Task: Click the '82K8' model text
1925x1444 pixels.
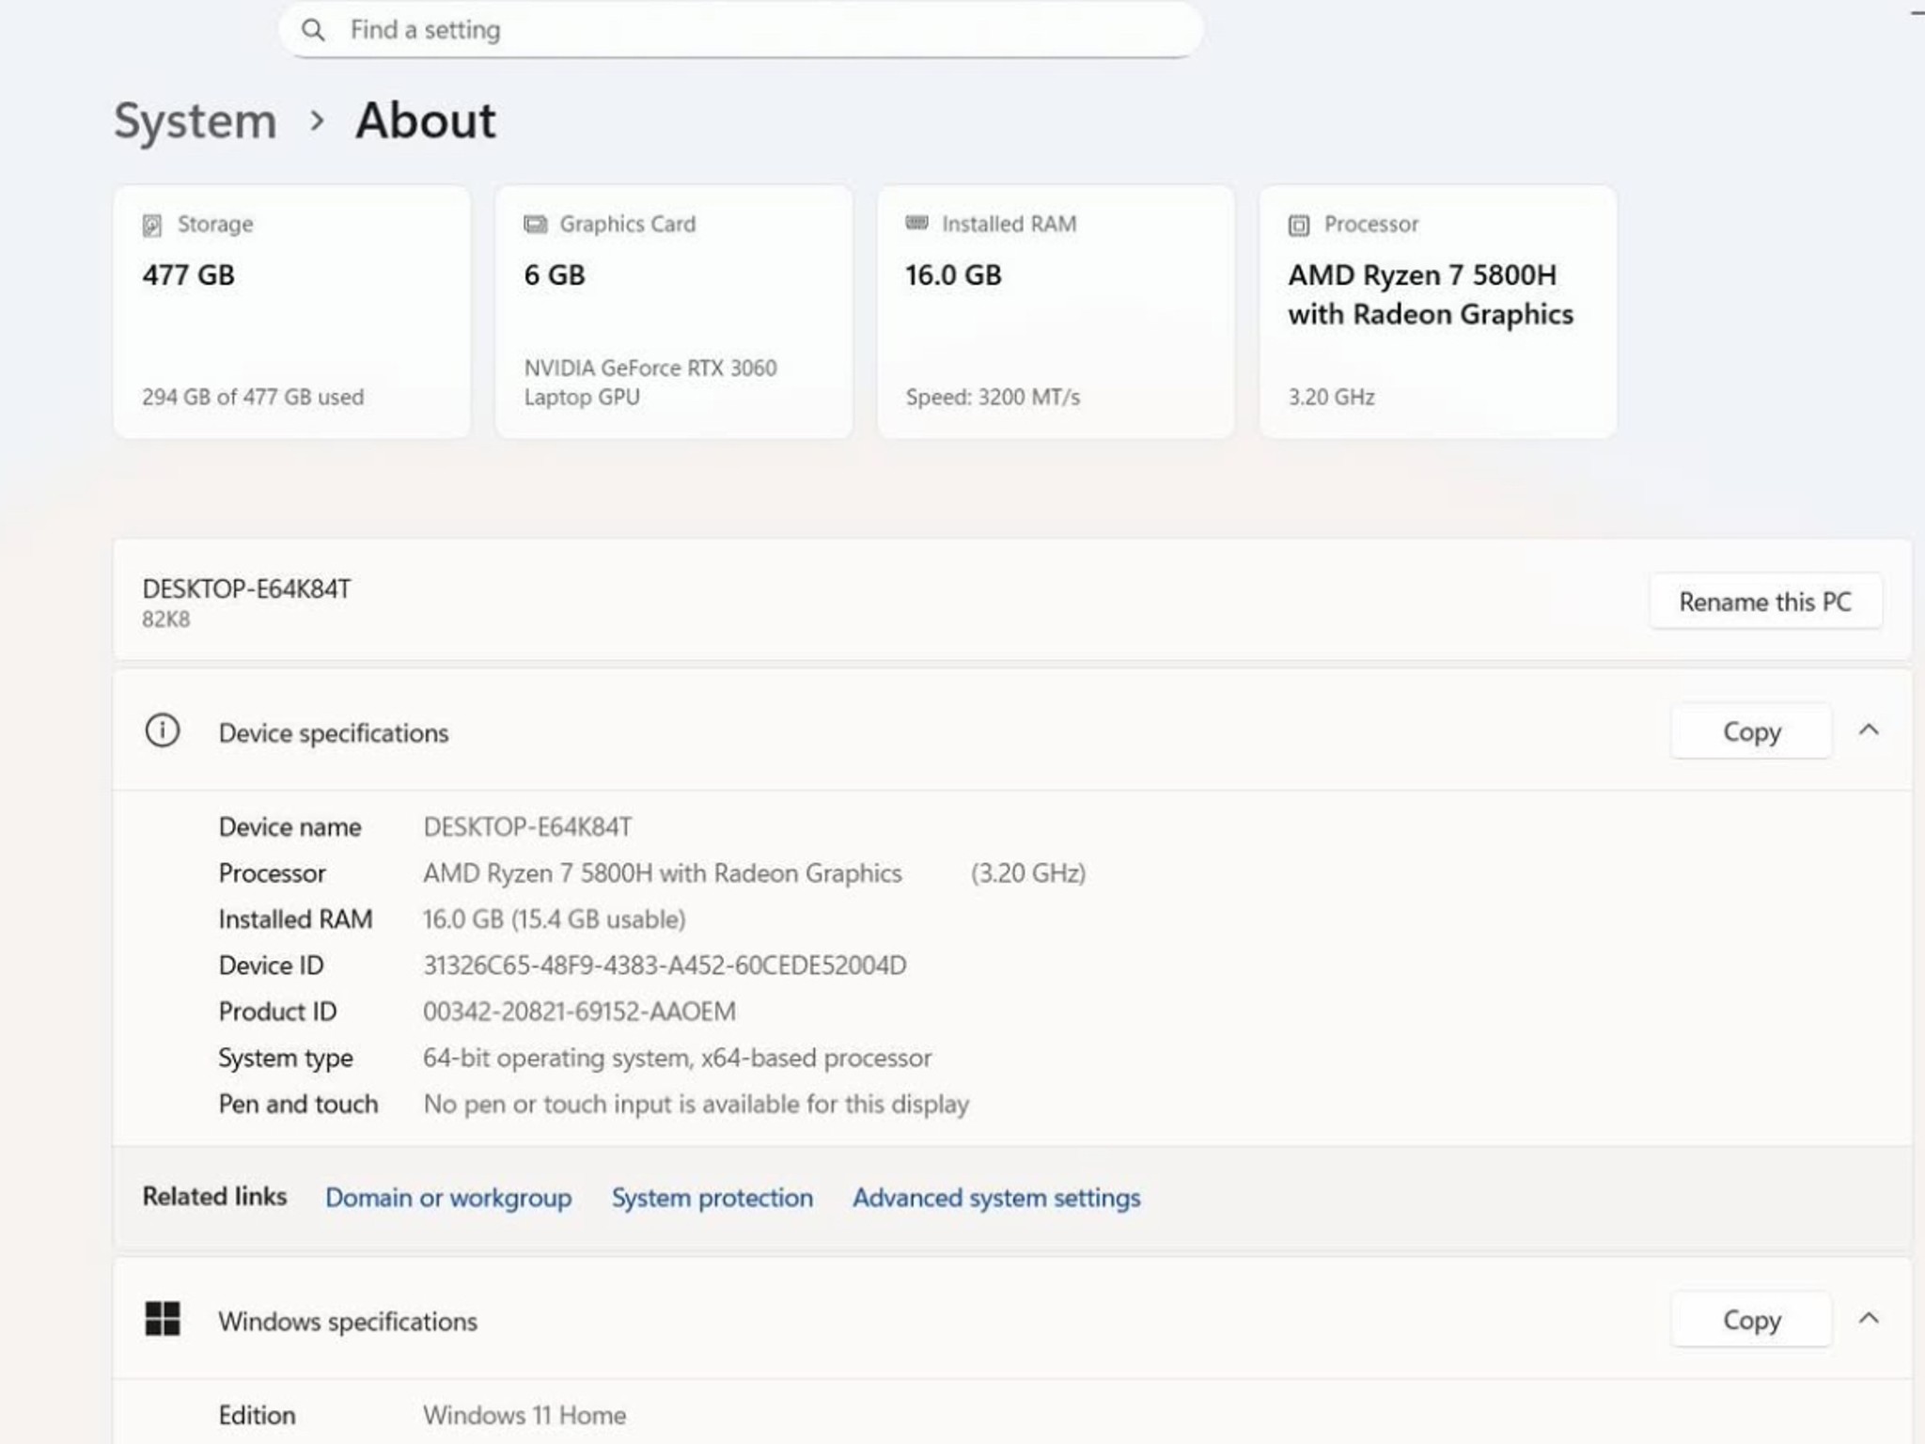Action: point(165,620)
